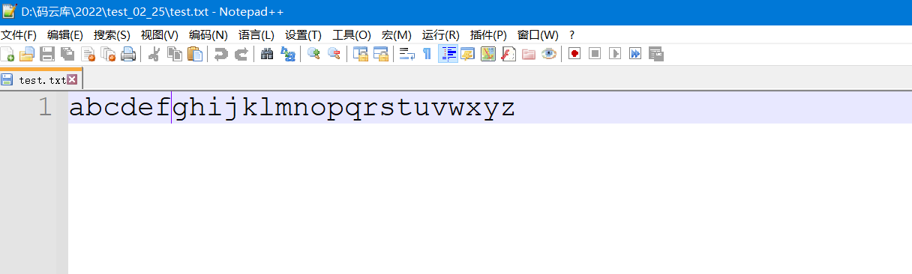912x274 pixels.
Task: Start macro recording with red dot
Action: (x=574, y=53)
